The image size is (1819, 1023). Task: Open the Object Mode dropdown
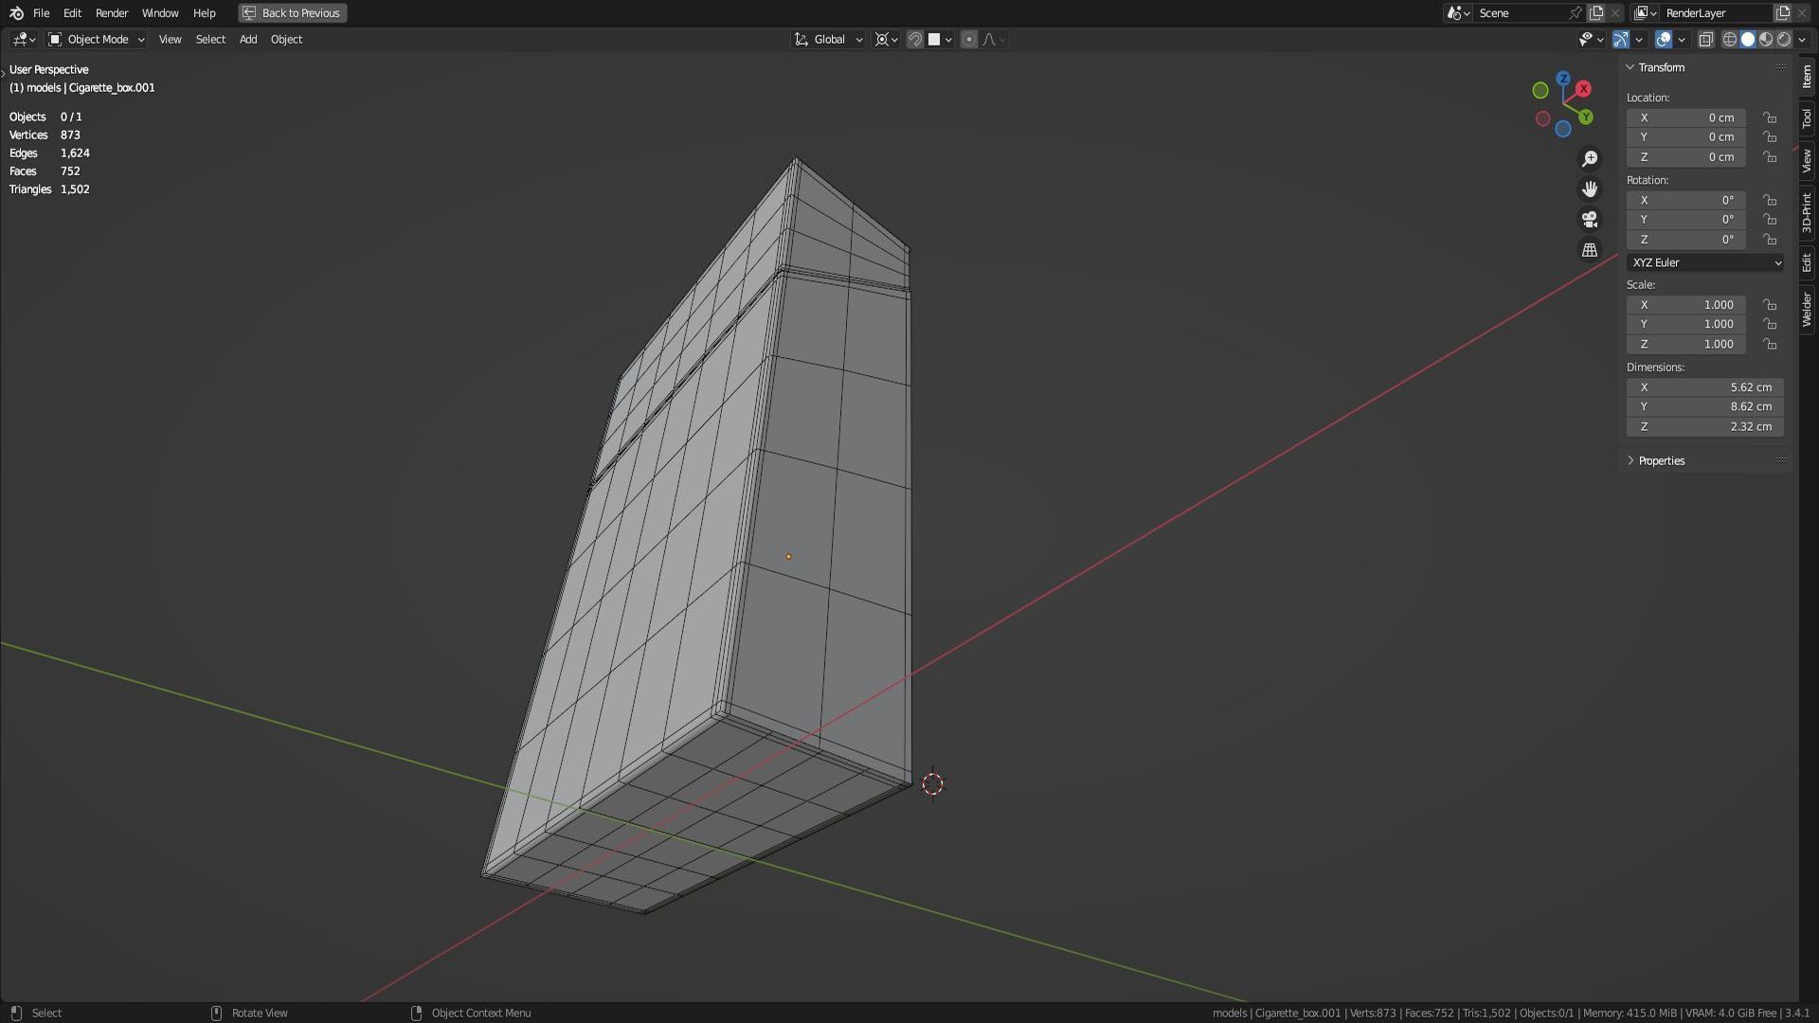[x=97, y=39]
